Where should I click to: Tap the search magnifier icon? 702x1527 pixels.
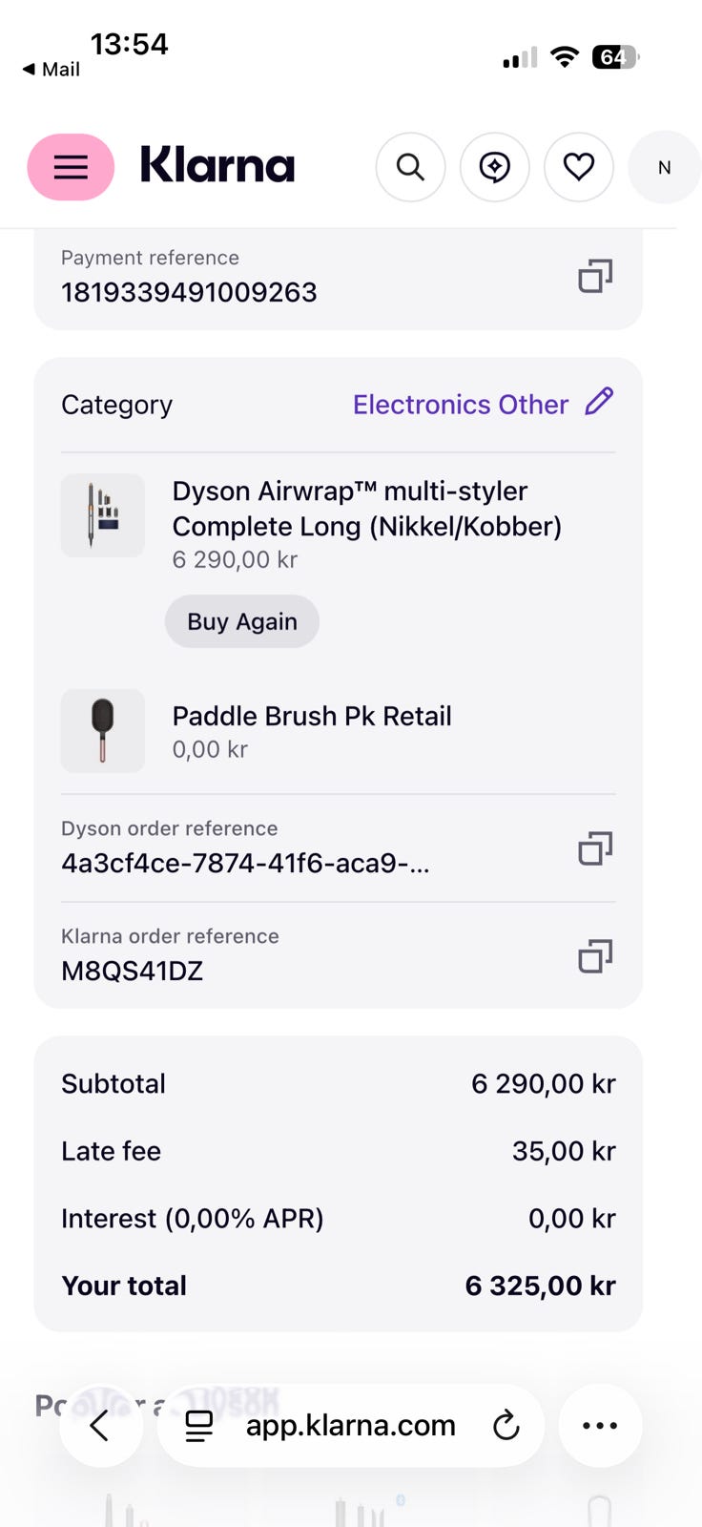click(410, 167)
